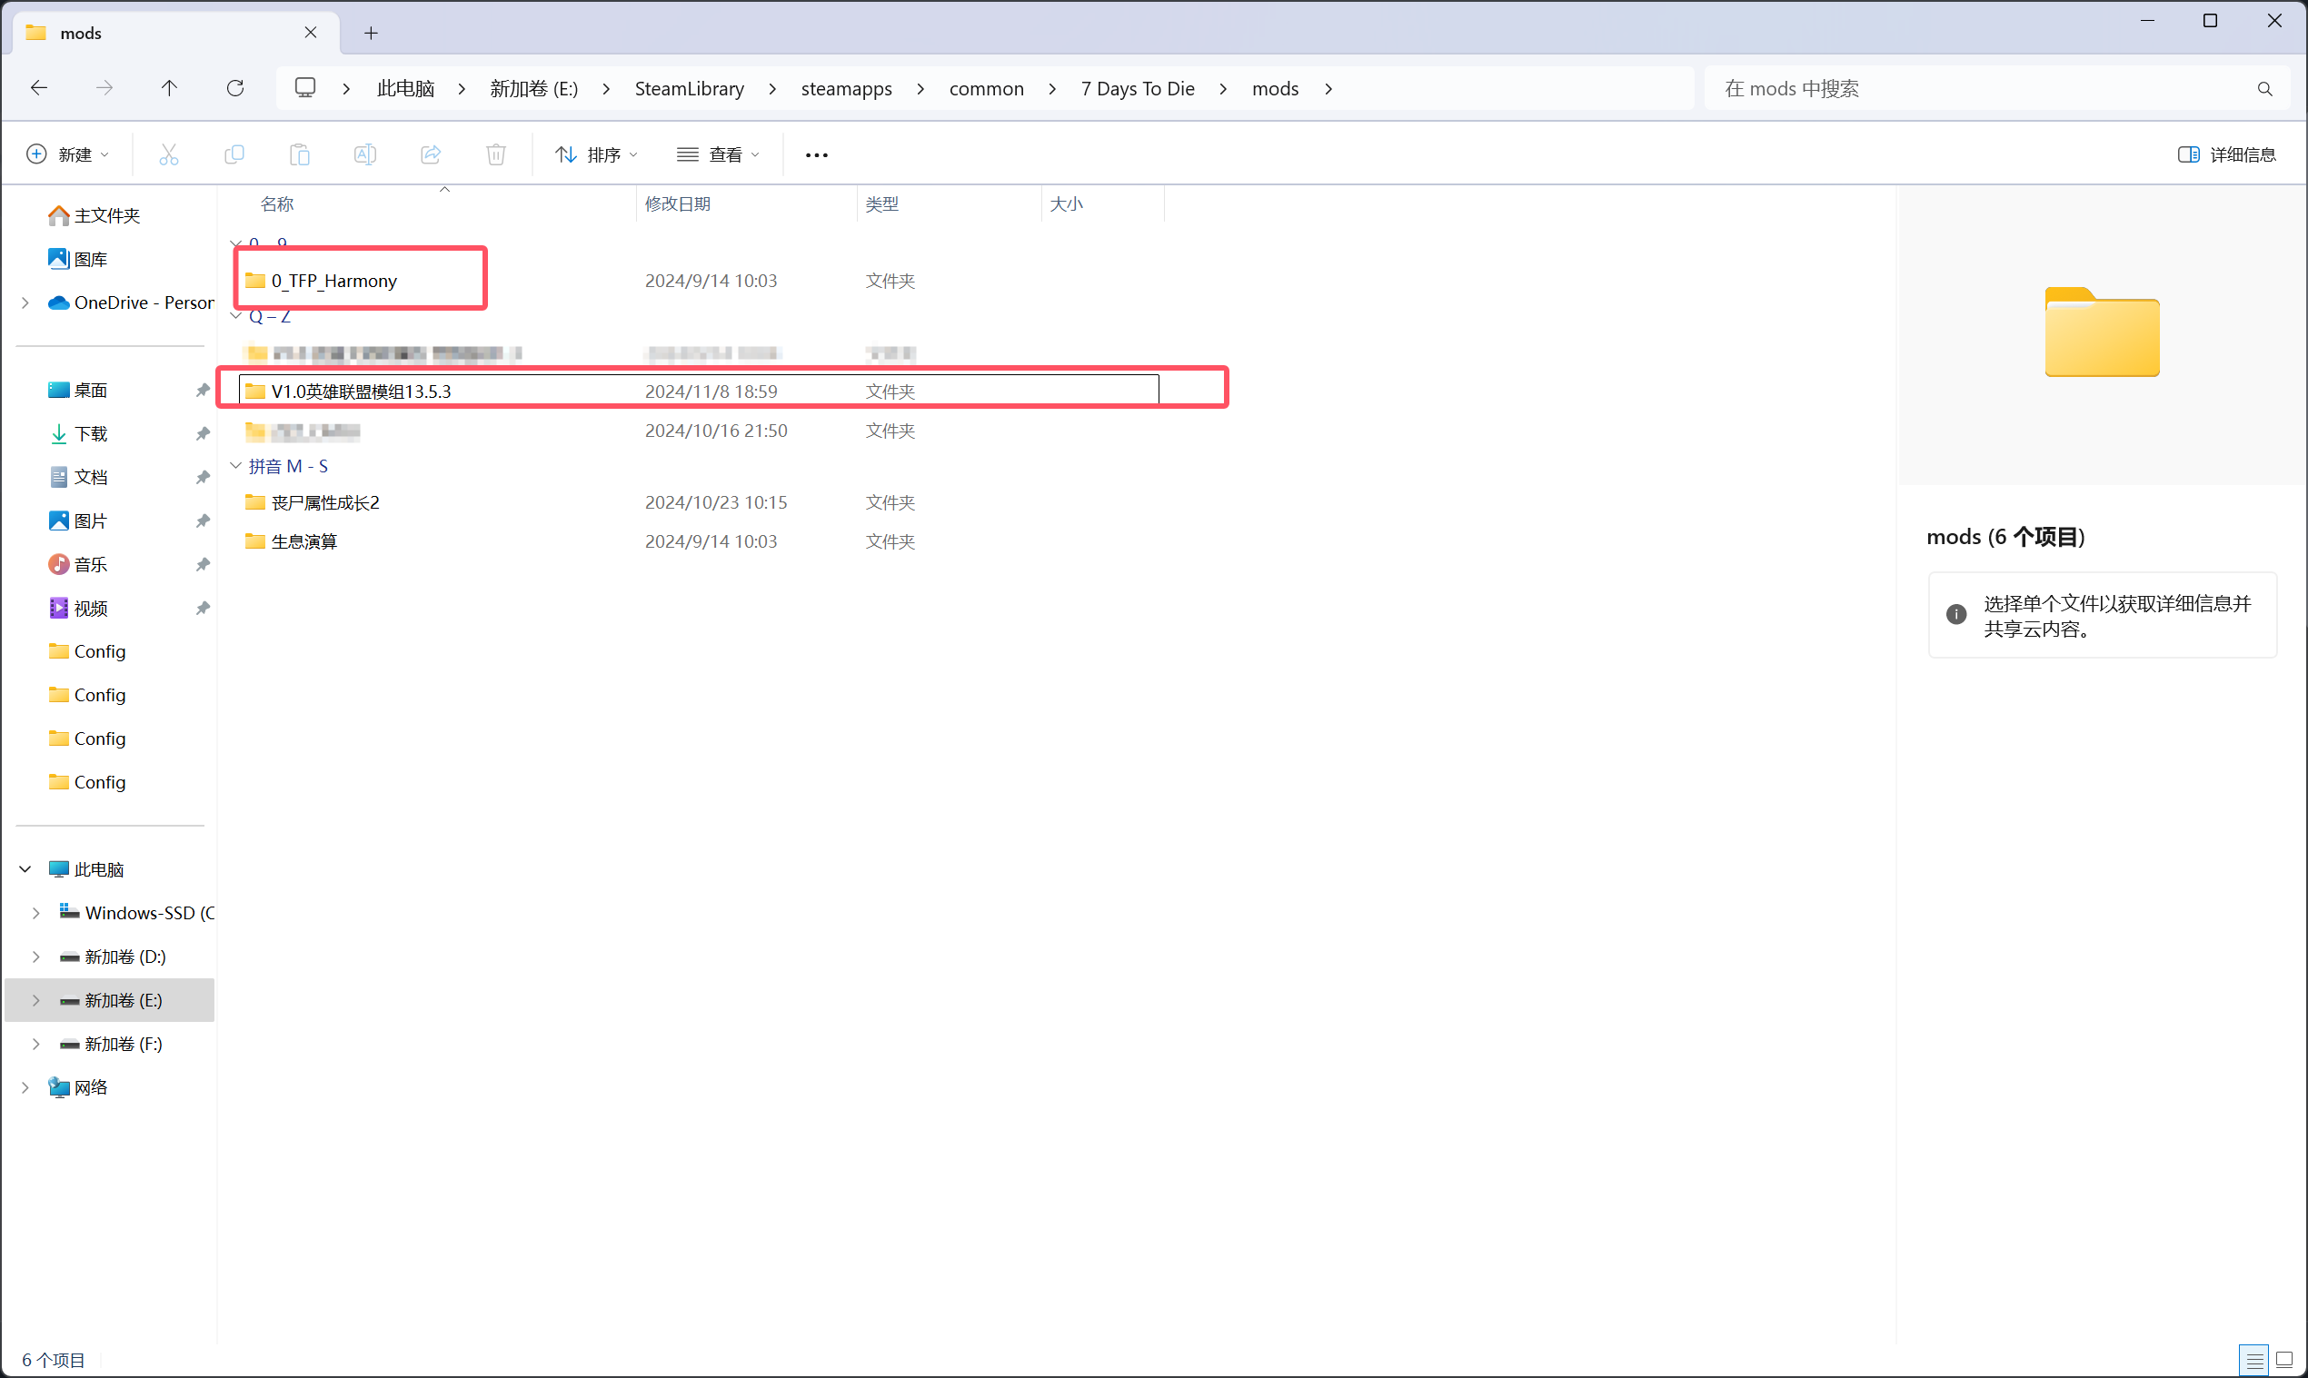Click the copy icon in toolbar
This screenshot has width=2308, height=1378.
[x=234, y=154]
